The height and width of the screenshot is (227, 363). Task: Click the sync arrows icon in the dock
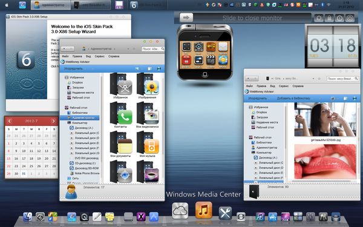[x=241, y=217]
